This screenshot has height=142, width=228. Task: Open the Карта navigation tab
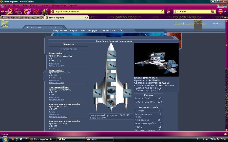point(73,31)
